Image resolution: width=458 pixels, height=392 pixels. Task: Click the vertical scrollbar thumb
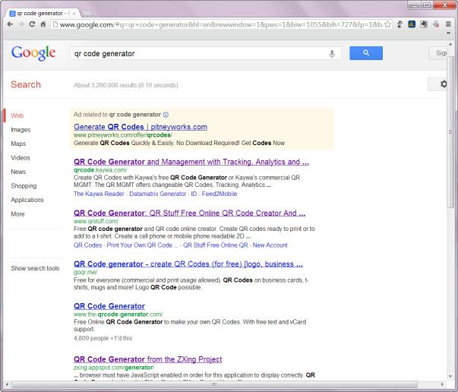(450, 131)
